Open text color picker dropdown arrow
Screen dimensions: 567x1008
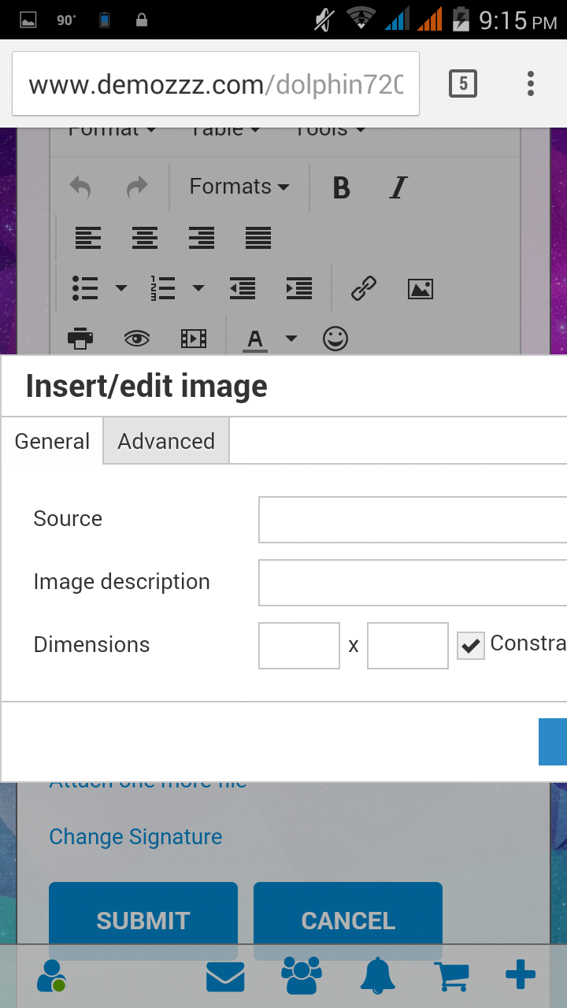tap(291, 339)
